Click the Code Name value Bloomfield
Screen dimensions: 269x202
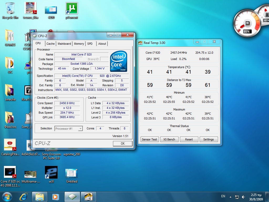click(x=69, y=59)
